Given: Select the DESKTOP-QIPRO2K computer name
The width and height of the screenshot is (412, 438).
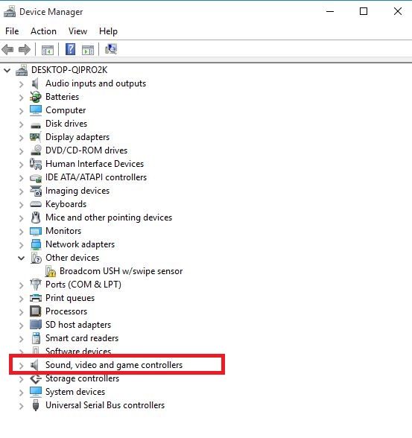Looking at the screenshot, I should pyautogui.click(x=69, y=70).
